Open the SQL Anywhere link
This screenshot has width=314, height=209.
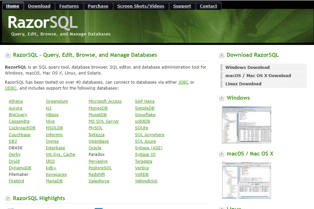[150, 135]
